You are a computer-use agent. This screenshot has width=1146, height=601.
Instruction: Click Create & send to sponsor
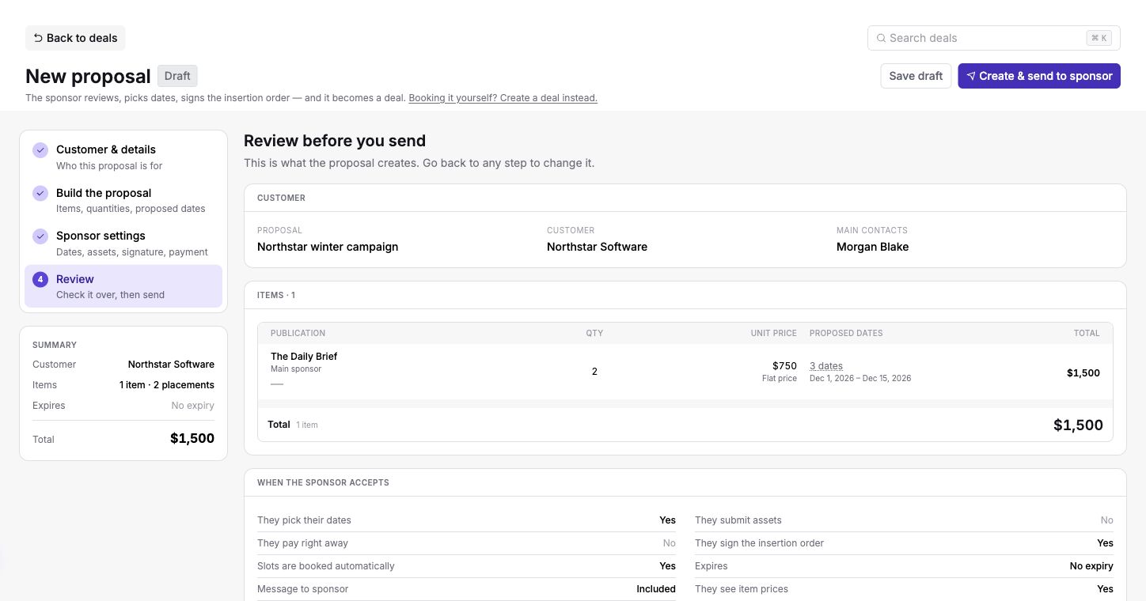pyautogui.click(x=1039, y=76)
